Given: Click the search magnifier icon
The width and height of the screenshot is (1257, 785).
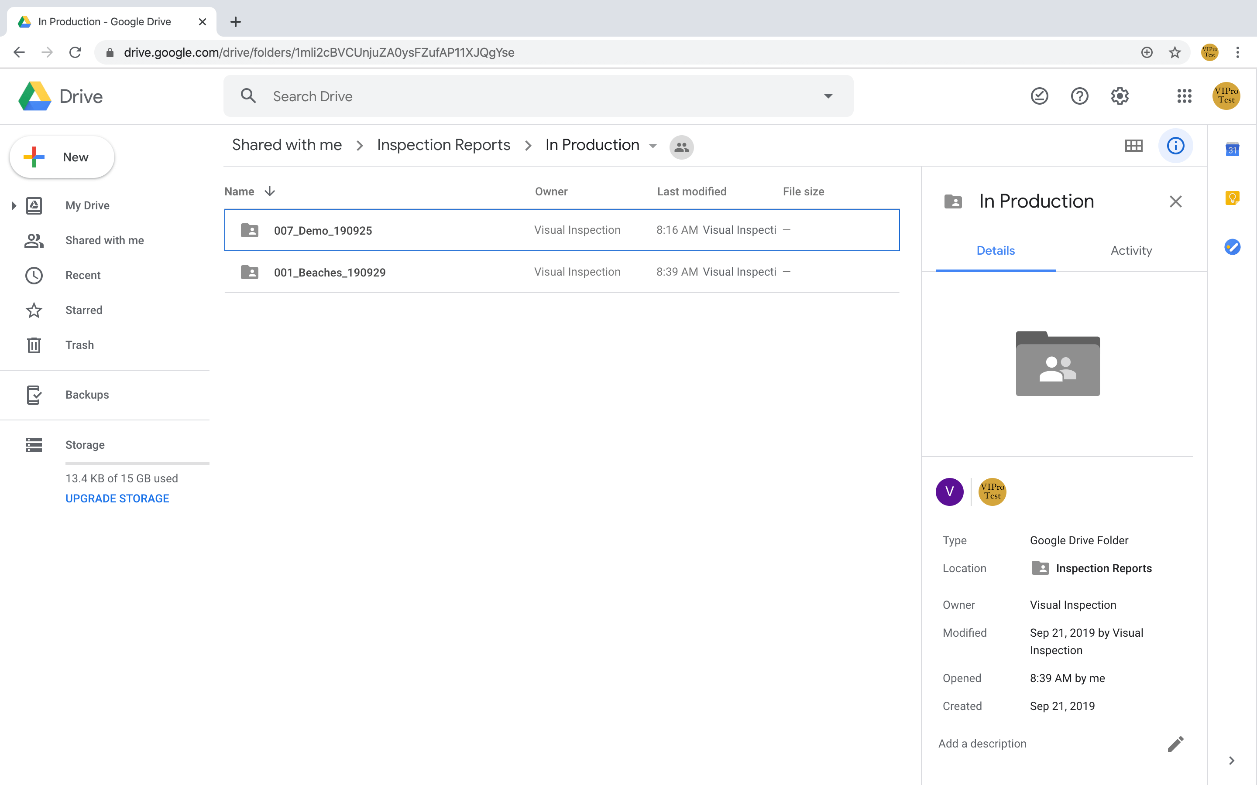Looking at the screenshot, I should [248, 96].
